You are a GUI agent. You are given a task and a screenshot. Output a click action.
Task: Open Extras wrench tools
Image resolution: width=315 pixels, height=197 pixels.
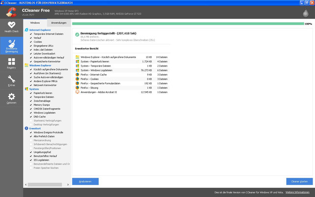[11, 81]
